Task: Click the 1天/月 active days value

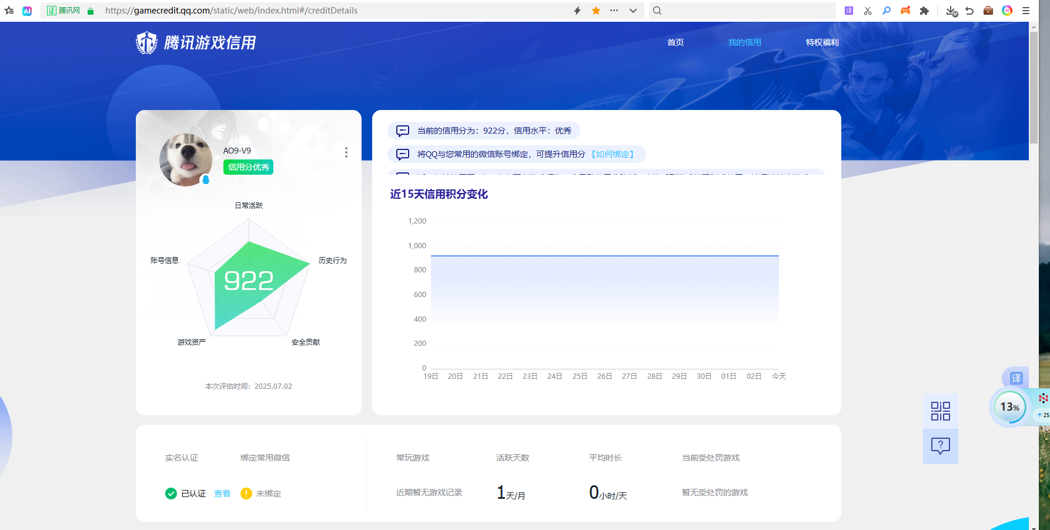Action: 511,492
